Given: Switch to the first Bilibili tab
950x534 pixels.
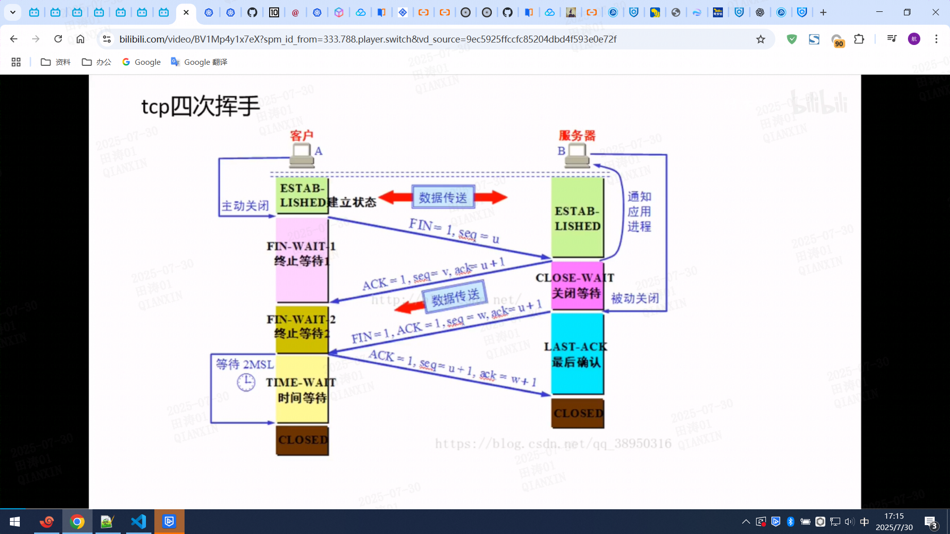Looking at the screenshot, I should (x=34, y=12).
